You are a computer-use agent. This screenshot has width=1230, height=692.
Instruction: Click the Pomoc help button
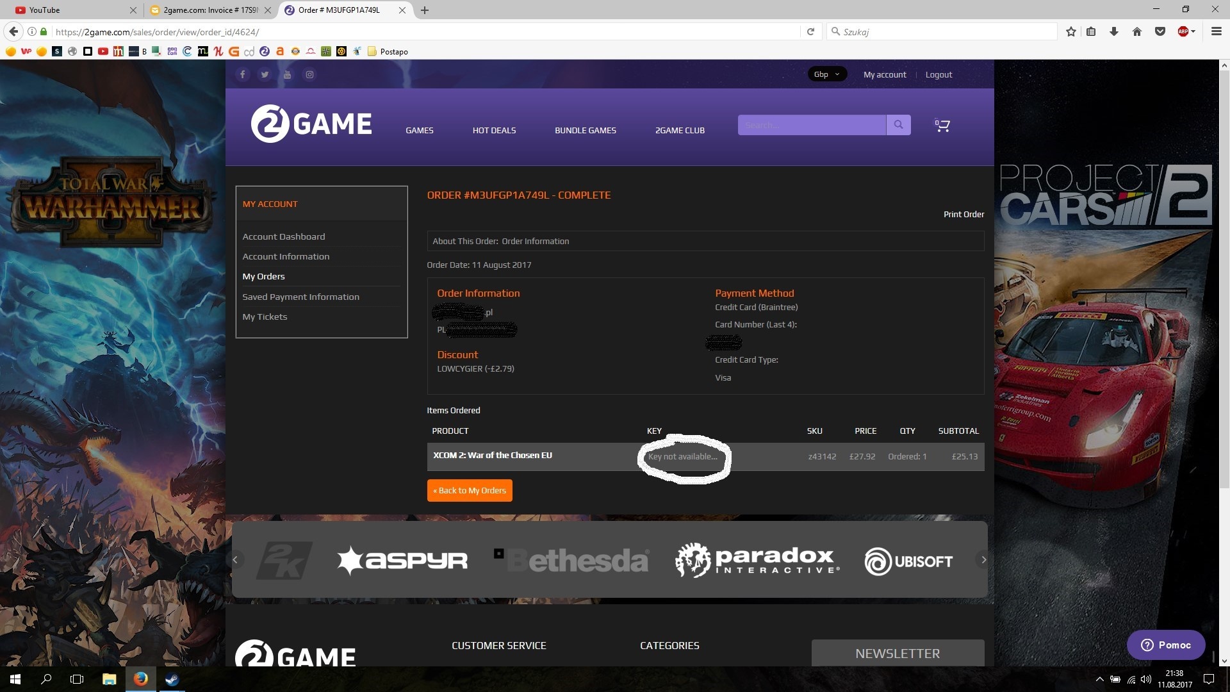point(1166,645)
